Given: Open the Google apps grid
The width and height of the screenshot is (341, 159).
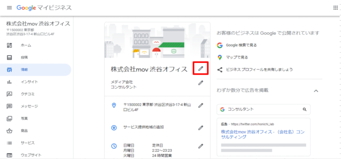Looking at the screenshot, I should pyautogui.click(x=335, y=8).
